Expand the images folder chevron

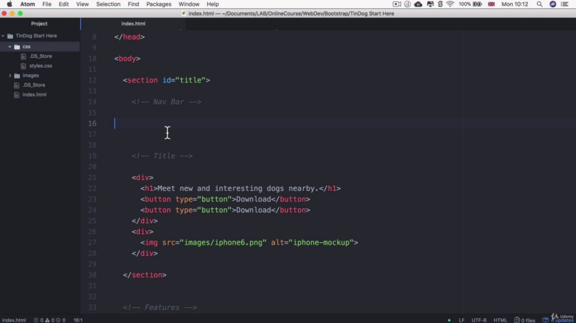coord(10,75)
